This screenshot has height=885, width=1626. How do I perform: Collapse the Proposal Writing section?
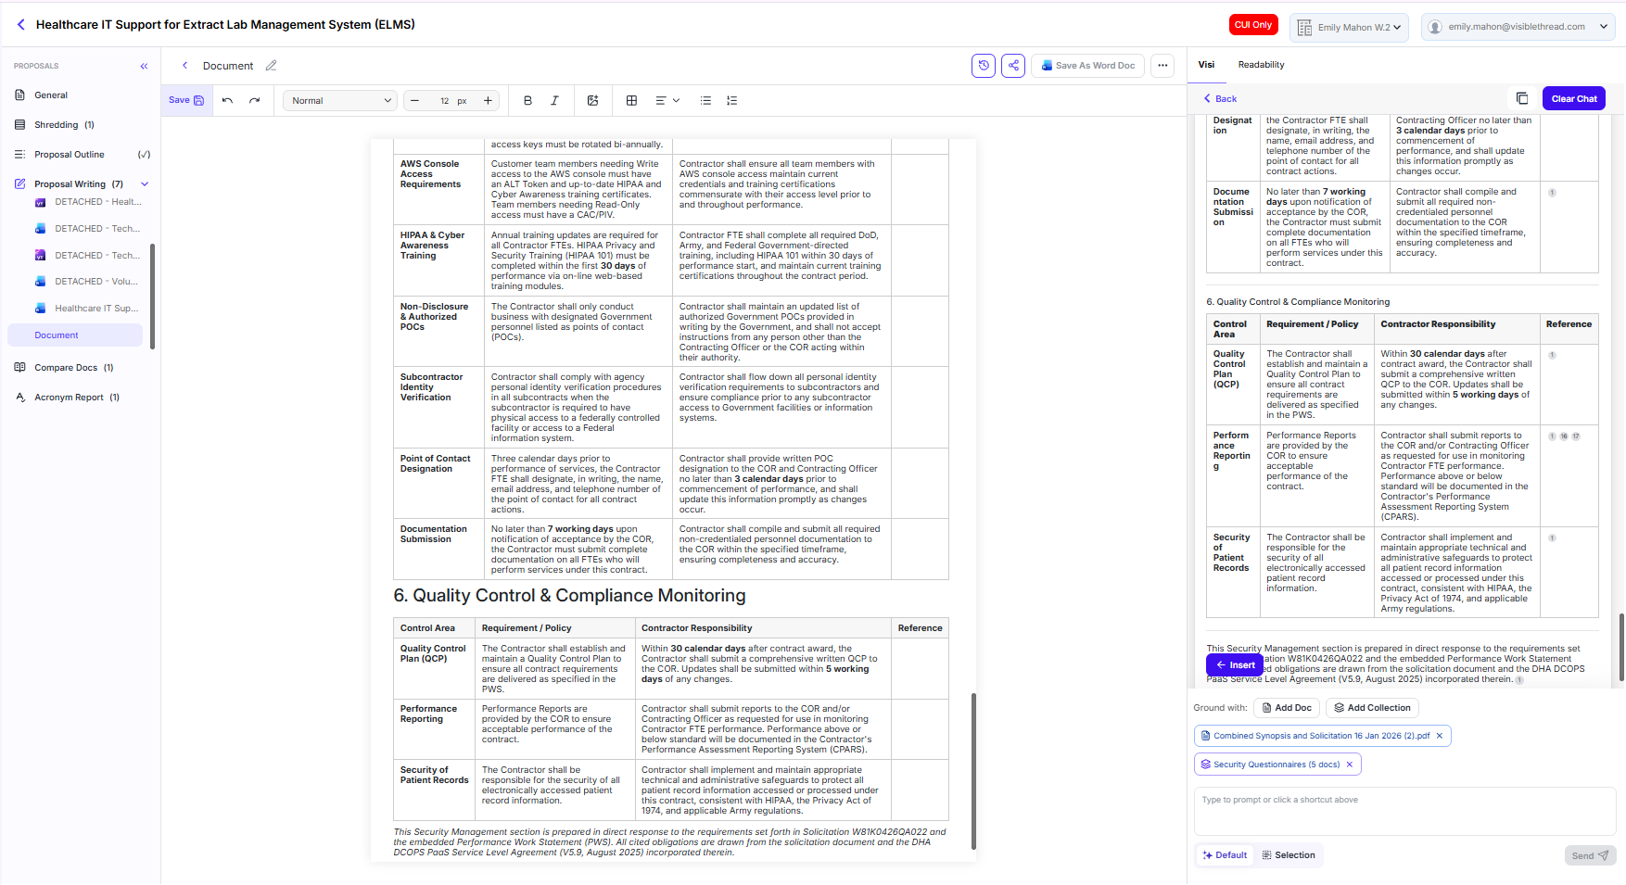(x=145, y=184)
